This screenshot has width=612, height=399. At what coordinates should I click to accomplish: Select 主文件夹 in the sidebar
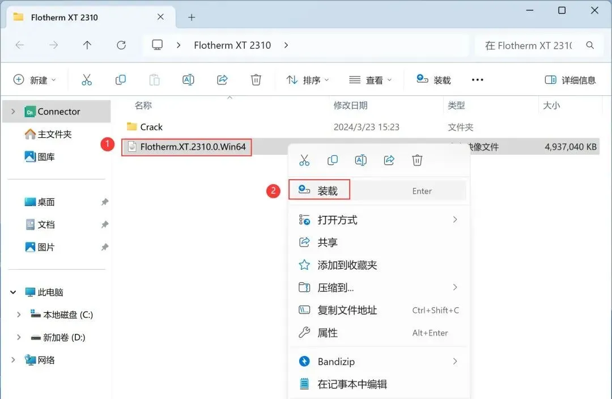[48, 134]
